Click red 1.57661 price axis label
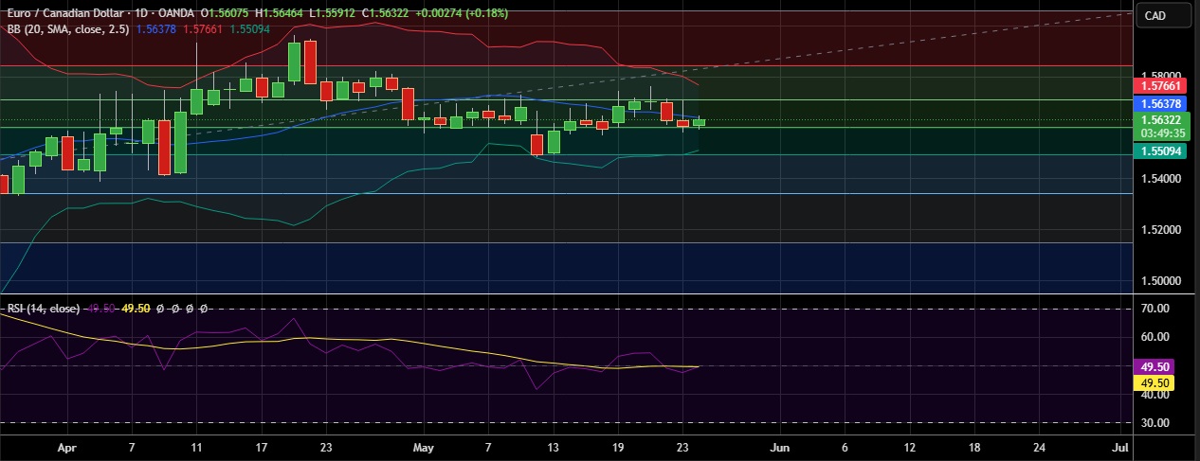The height and width of the screenshot is (461, 1200). (x=1159, y=86)
